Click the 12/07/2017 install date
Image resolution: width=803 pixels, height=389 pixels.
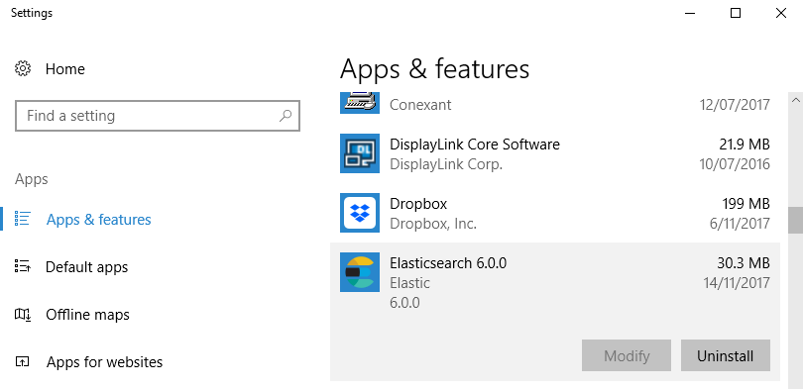735,105
